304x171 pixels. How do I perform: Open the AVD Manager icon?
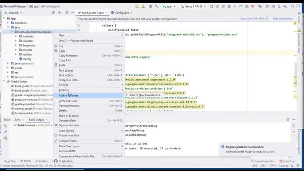click(x=279, y=6)
